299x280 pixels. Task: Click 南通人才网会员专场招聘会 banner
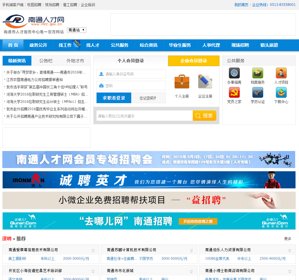pyautogui.click(x=149, y=160)
